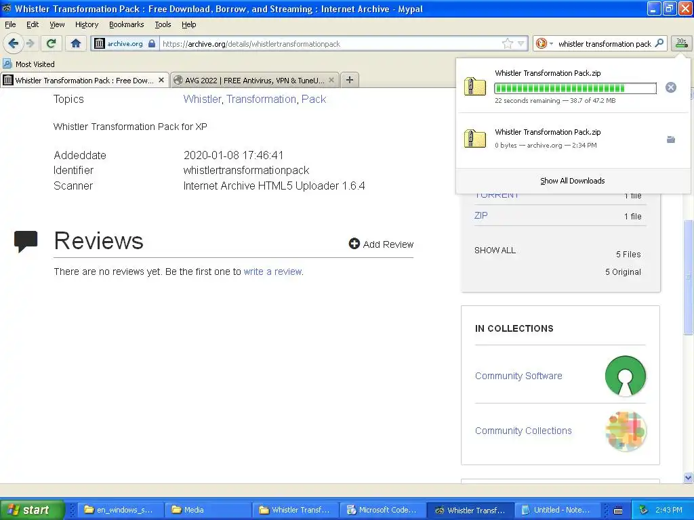Screen dimensions: 694x520
Task: Open the View menu
Action: tap(57, 24)
